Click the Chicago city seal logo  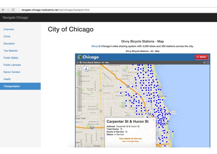click(x=79, y=57)
